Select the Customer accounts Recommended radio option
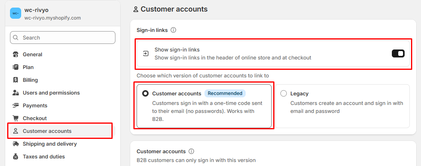 [x=145, y=94]
